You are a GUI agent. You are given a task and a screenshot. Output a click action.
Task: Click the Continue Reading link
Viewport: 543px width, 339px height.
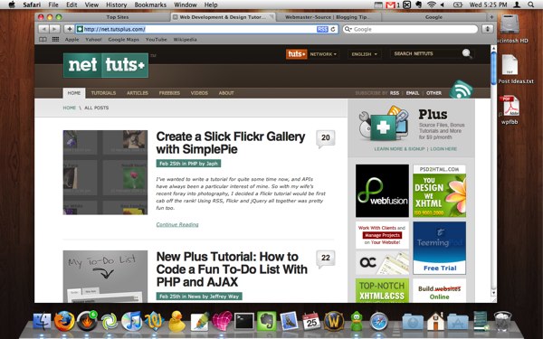click(x=177, y=224)
